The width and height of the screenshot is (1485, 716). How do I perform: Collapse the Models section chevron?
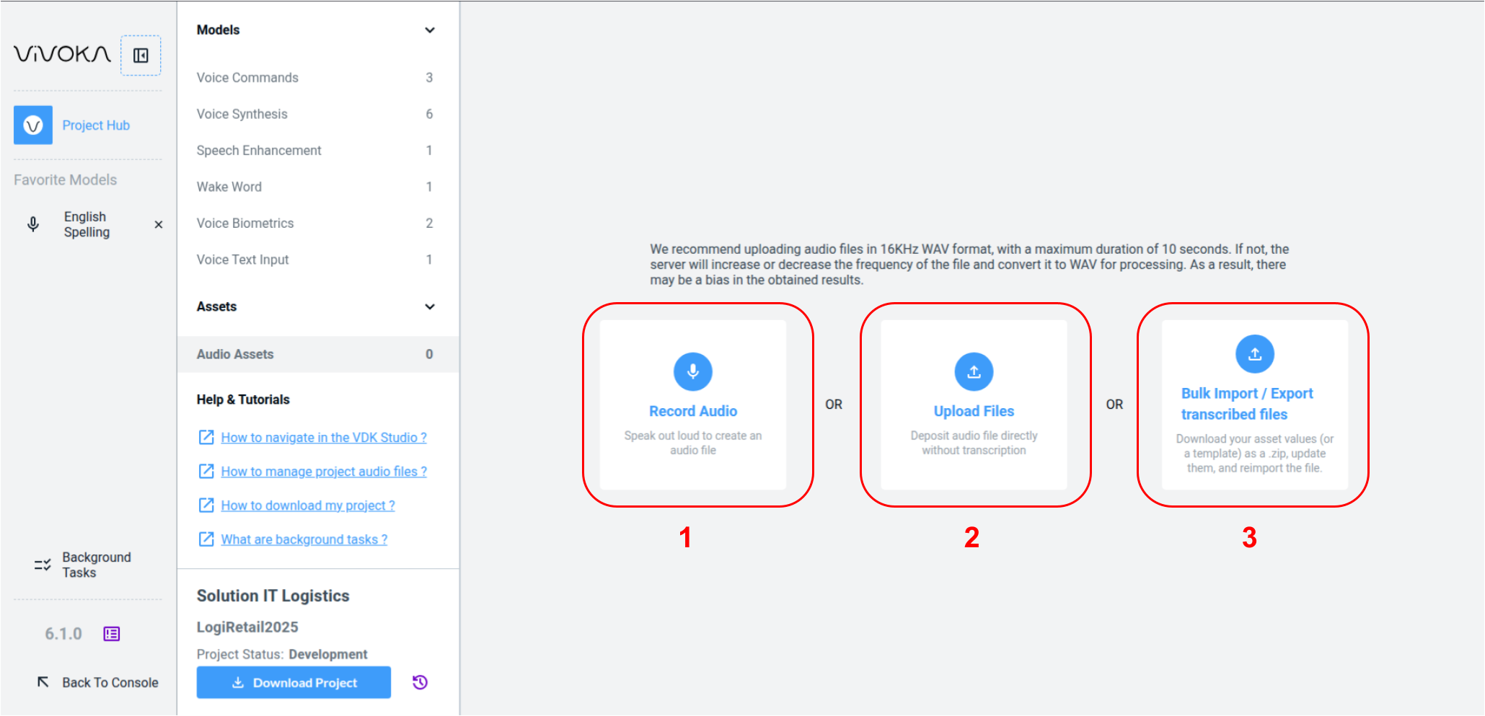[430, 30]
